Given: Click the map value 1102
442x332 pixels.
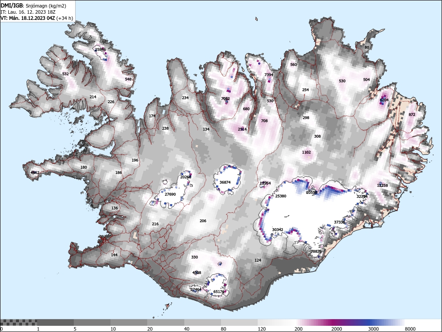Looking at the screenshot, I should [306, 152].
